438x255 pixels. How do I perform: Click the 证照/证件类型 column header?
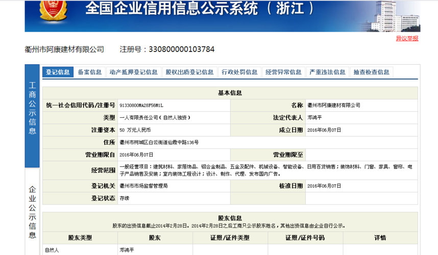pyautogui.click(x=230, y=238)
